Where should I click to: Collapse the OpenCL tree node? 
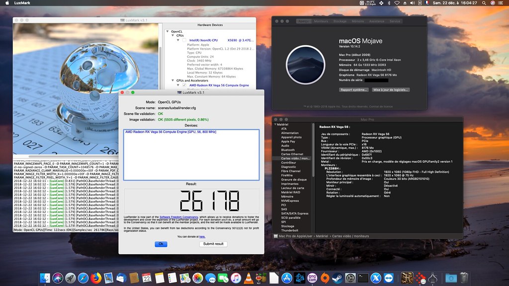coord(168,31)
